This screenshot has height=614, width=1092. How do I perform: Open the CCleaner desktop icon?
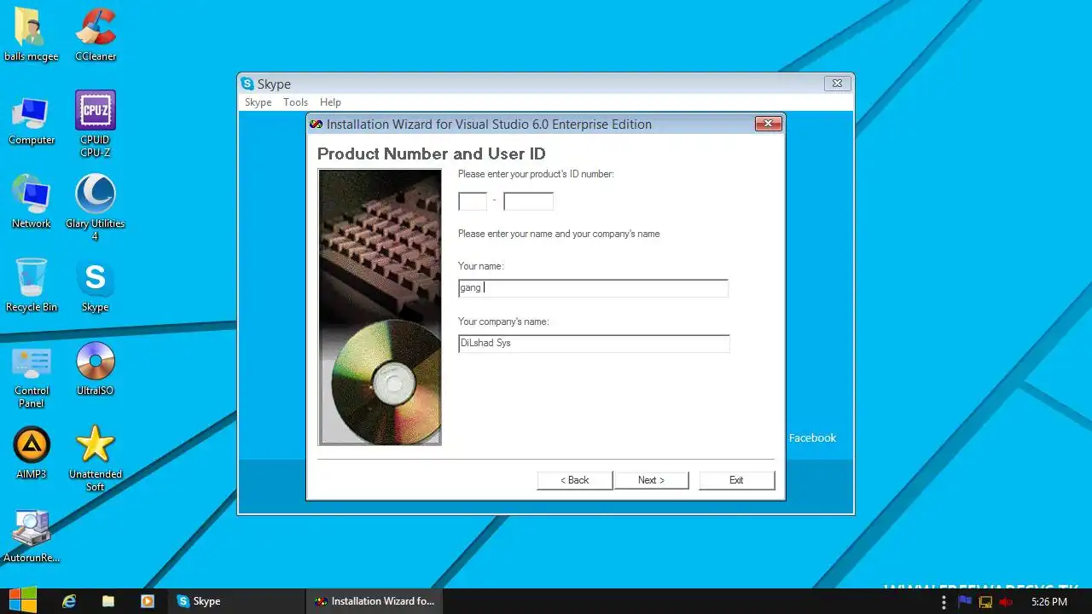point(95,34)
